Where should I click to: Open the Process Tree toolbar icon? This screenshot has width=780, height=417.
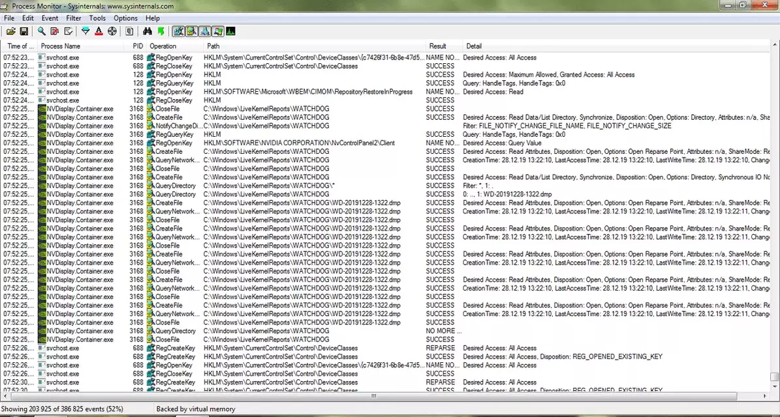point(129,31)
